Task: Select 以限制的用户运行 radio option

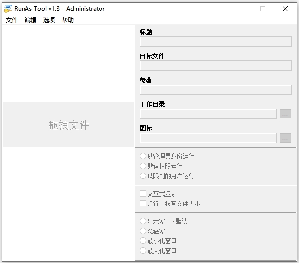Action: pyautogui.click(x=143, y=175)
